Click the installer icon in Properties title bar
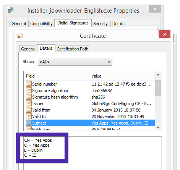The image size is (180, 170). [x=10, y=10]
